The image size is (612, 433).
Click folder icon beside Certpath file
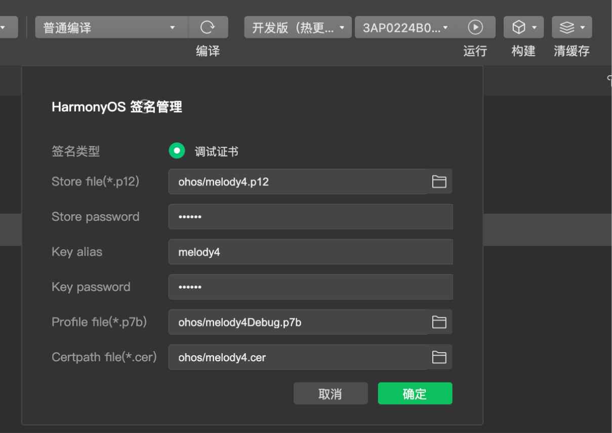click(x=439, y=358)
